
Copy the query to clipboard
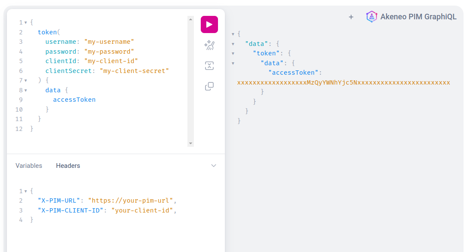click(209, 86)
